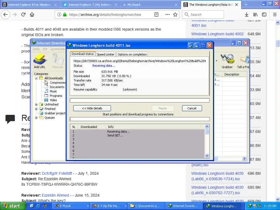This screenshot has width=280, height=210.
Task: Open the Tasks menu in IDM
Action: [x=36, y=49]
